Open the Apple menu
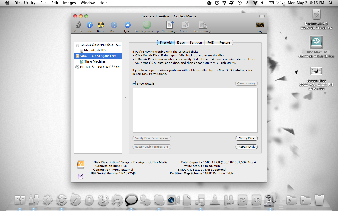 click(x=7, y=3)
